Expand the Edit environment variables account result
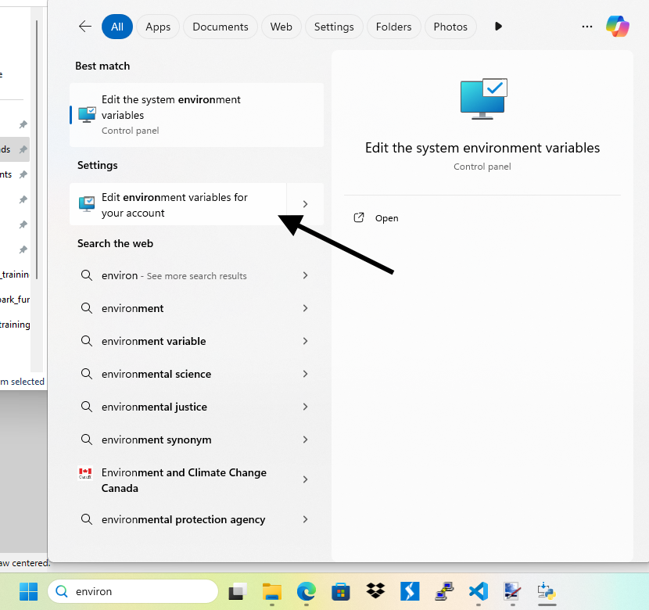Screen dimensions: 649x610 (305, 204)
